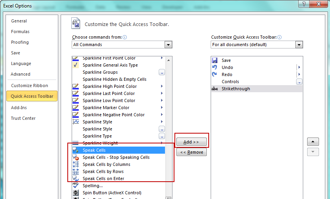Select Strikethrough in the toolbar list
Image resolution: width=330 pixels, height=199 pixels.
(x=257, y=89)
